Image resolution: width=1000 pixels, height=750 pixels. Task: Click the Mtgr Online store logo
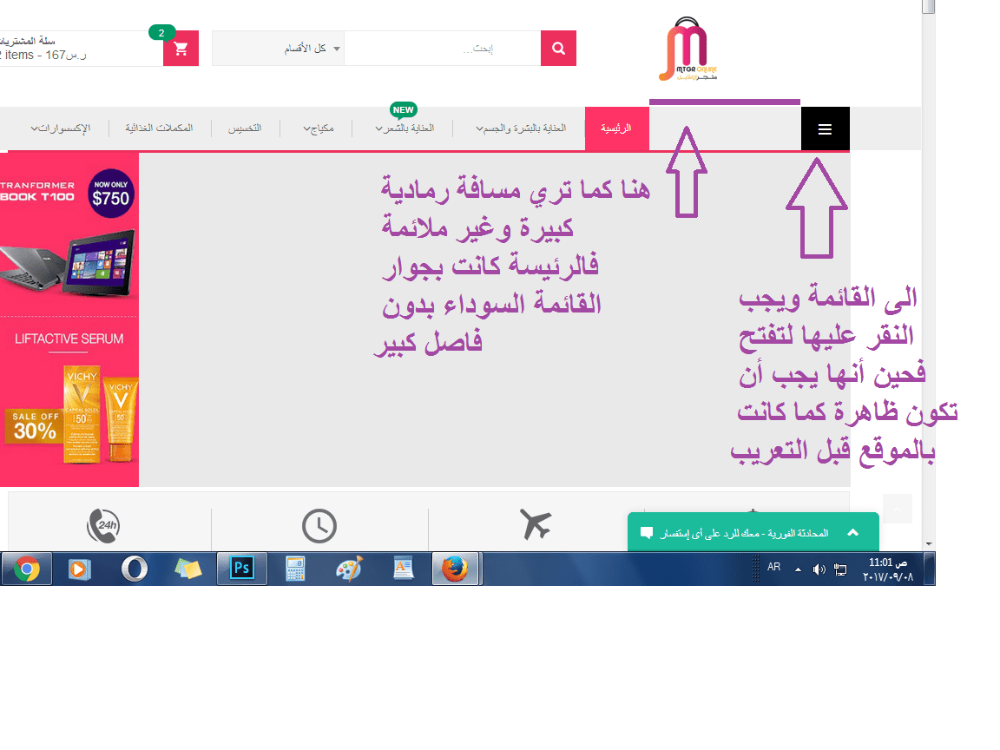pos(688,52)
